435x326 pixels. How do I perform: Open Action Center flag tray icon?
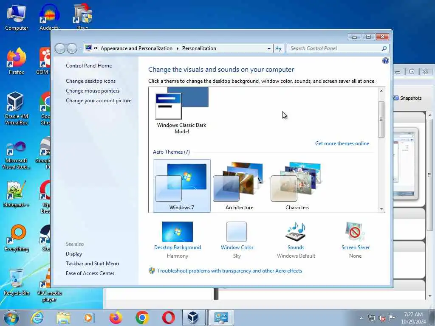(392, 318)
